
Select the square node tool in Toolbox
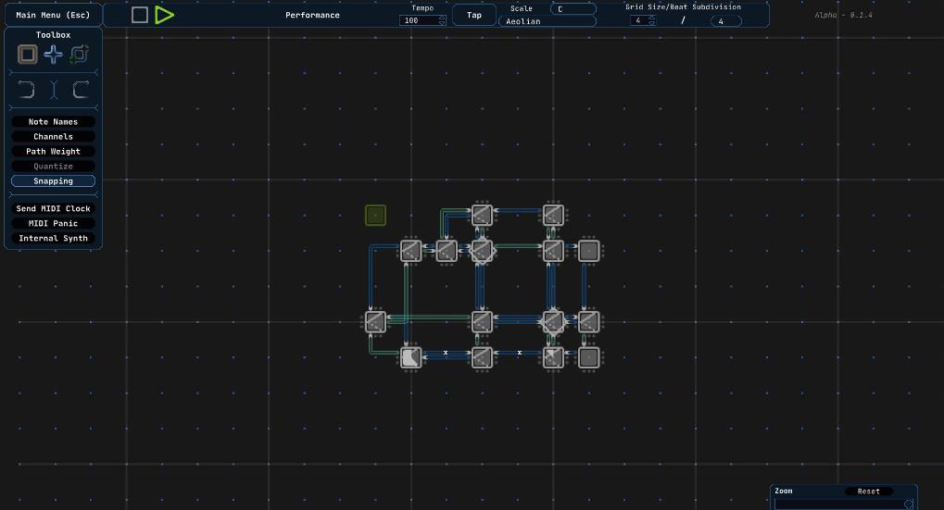pyautogui.click(x=28, y=55)
